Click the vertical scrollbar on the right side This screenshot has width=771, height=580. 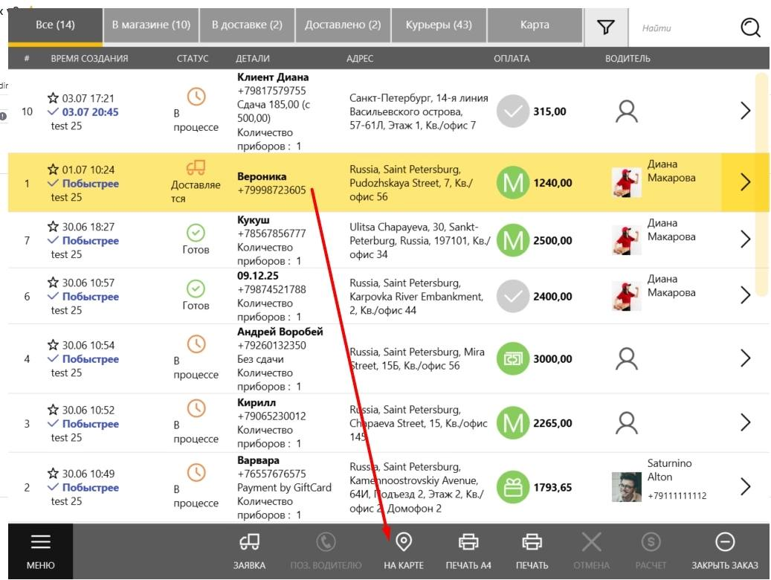tap(761, 184)
